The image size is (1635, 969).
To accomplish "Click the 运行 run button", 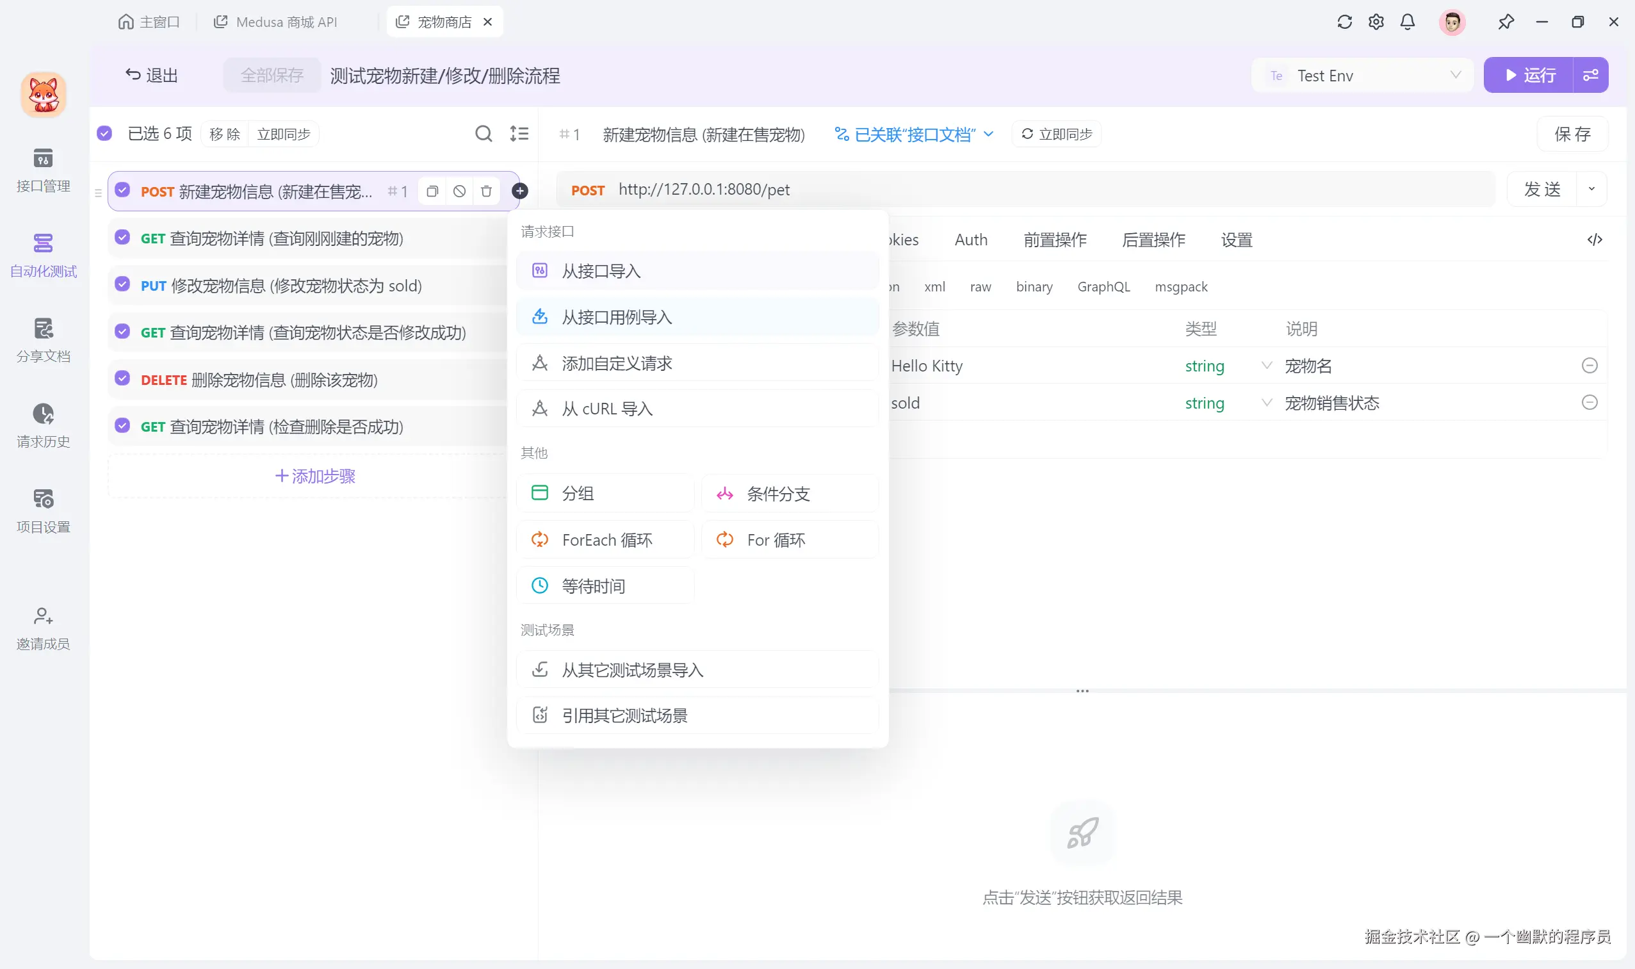I will click(x=1529, y=76).
